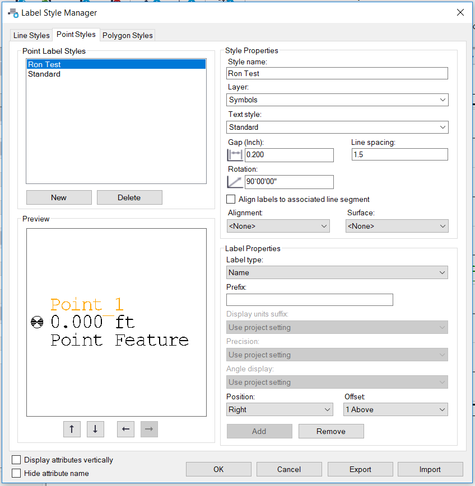The width and height of the screenshot is (475, 486).
Task: Select the Point Styles tab
Action: pos(76,35)
